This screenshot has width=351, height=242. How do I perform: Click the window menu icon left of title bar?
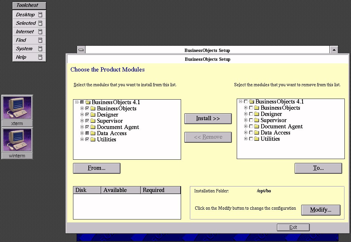tap(81, 50)
